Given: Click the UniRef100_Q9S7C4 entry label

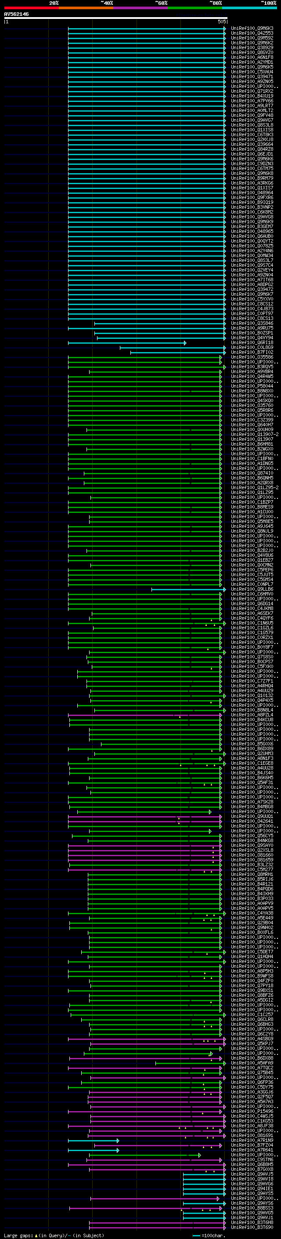Looking at the screenshot, I should pos(252,265).
